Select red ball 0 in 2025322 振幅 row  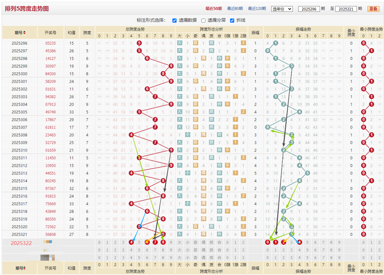(268, 242)
